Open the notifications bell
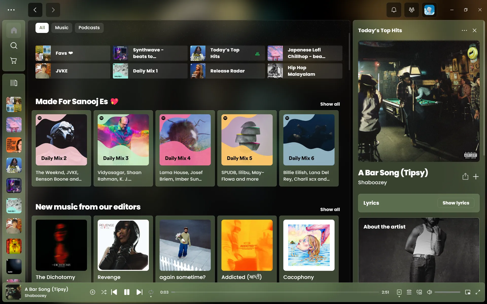487x304 pixels. [x=394, y=10]
